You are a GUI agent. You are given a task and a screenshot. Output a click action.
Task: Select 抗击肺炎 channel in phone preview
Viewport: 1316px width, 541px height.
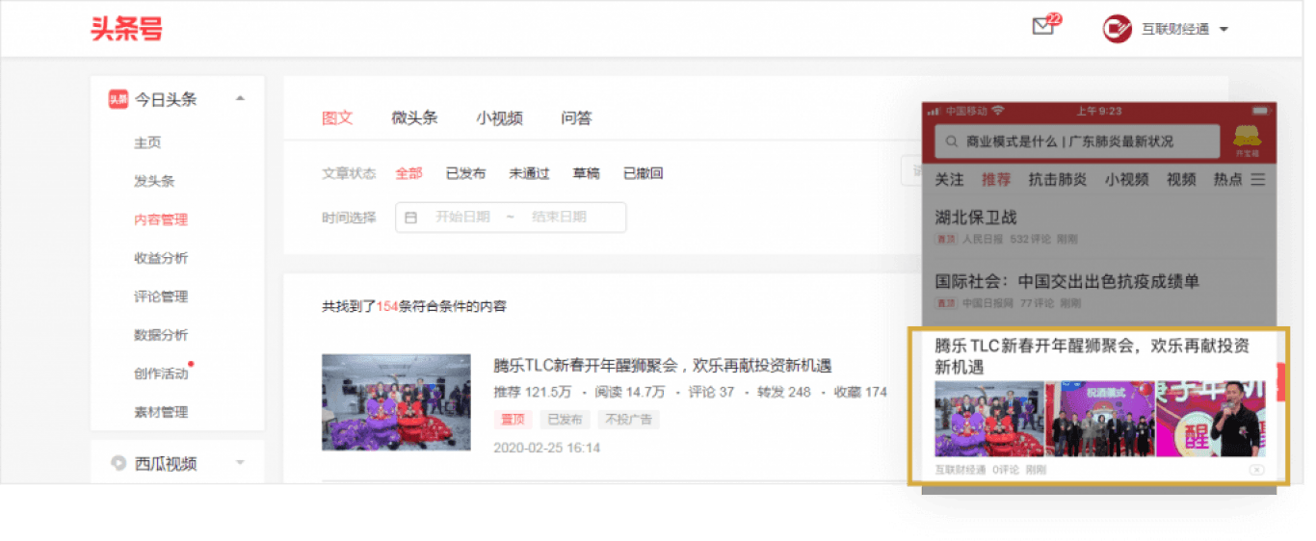pyautogui.click(x=1058, y=180)
